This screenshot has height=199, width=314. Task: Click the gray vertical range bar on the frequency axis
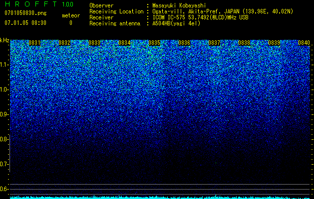[9, 153]
